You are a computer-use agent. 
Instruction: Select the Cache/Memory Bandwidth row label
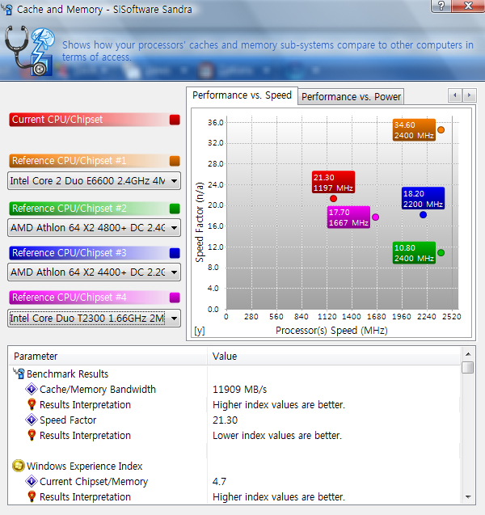tap(98, 390)
